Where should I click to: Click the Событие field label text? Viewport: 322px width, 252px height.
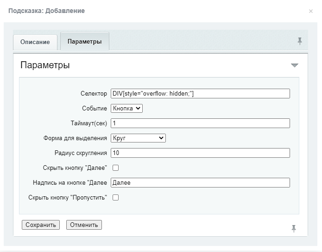[94, 108]
